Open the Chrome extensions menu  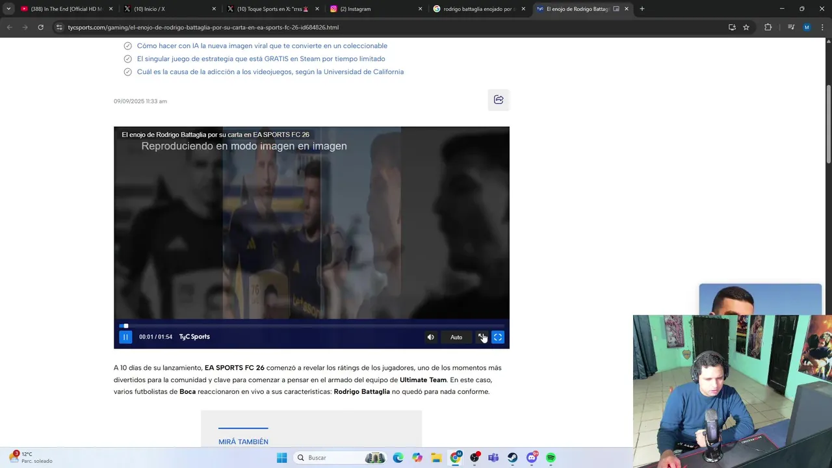coord(768,27)
